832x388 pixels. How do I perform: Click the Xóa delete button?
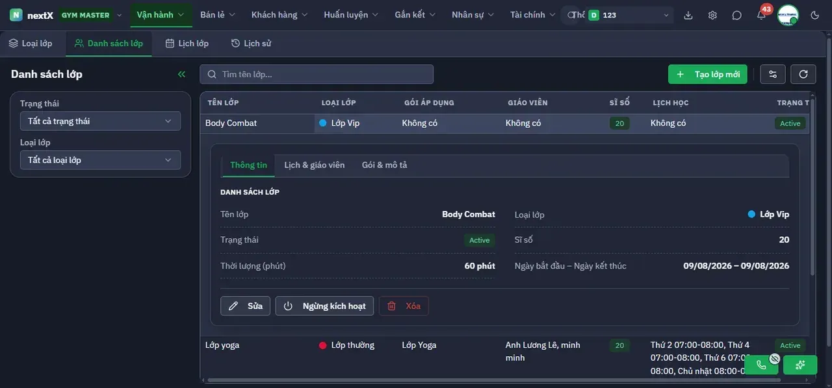404,306
